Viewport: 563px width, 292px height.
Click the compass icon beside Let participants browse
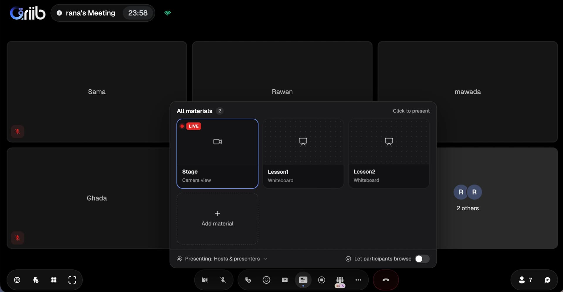[348, 259]
